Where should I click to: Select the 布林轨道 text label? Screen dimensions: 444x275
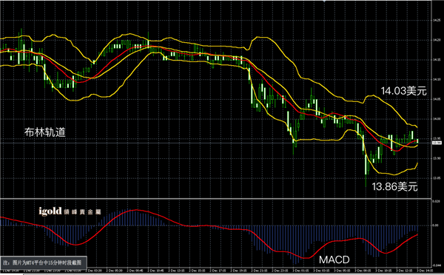point(45,132)
